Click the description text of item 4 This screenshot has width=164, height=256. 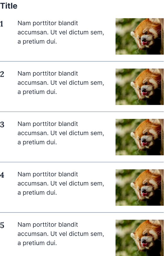[x=61, y=183]
